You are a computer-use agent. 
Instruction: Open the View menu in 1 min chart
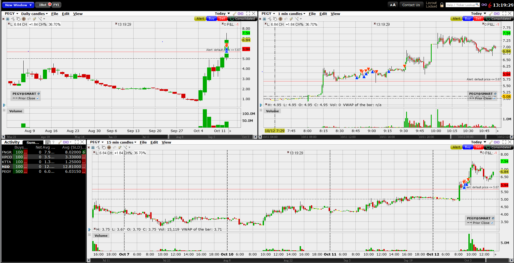[335, 14]
